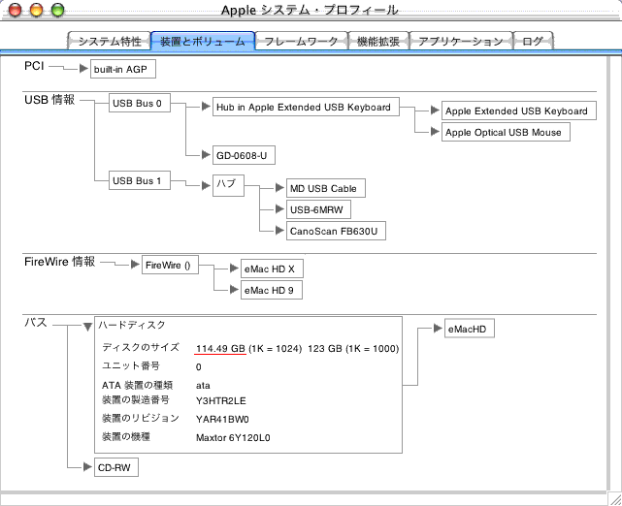Click the FireWire 情報 section label
This screenshot has width=622, height=506.
click(x=60, y=262)
